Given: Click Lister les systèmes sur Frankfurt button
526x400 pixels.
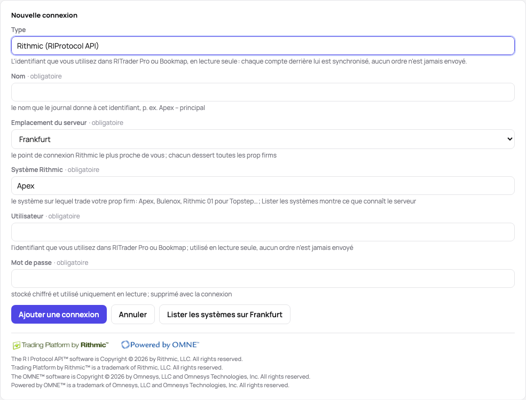Looking at the screenshot, I should (x=225, y=315).
